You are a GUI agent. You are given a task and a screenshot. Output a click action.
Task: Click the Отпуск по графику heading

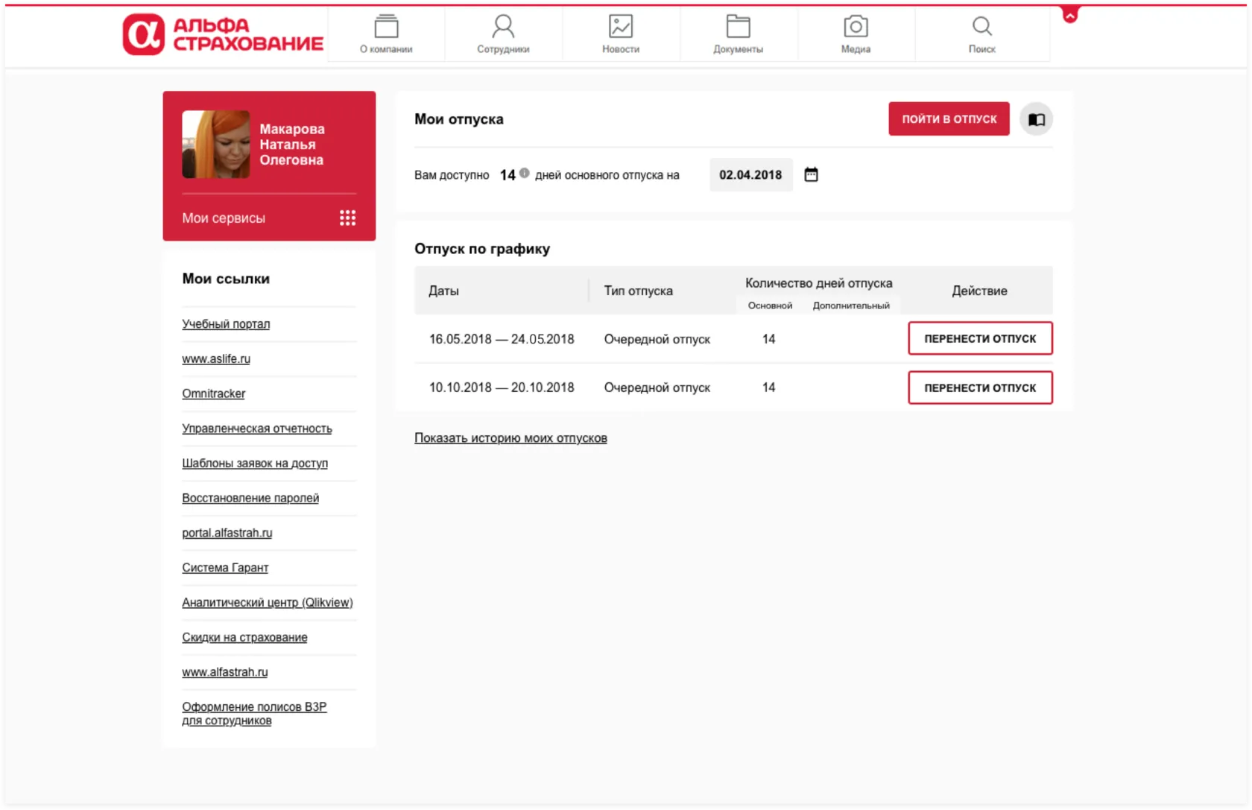coord(482,249)
